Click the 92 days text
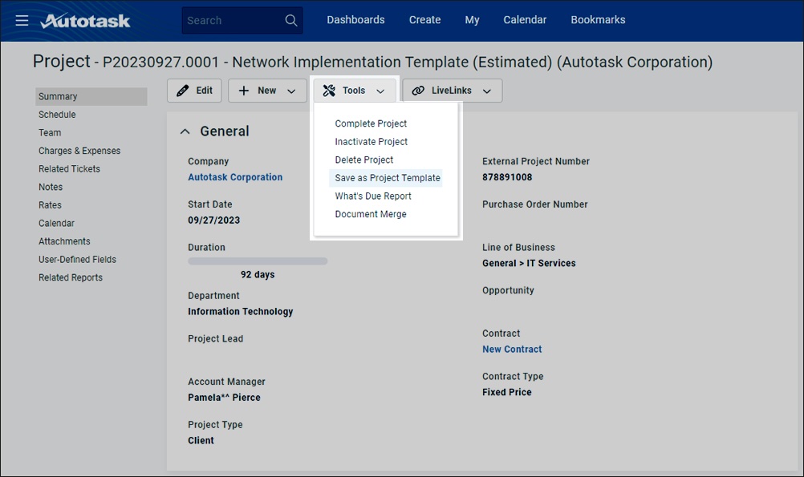 pyautogui.click(x=258, y=275)
